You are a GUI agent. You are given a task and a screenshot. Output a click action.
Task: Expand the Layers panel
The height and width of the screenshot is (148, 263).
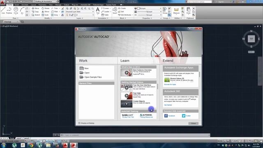80,18
